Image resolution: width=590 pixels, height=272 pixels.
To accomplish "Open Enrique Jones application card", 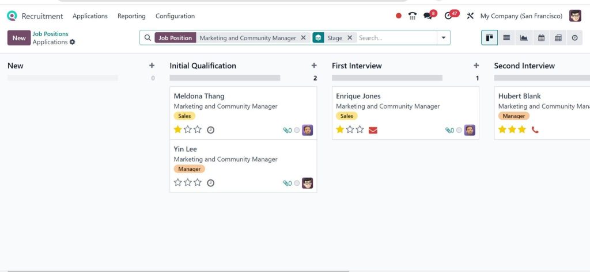I will click(x=405, y=113).
